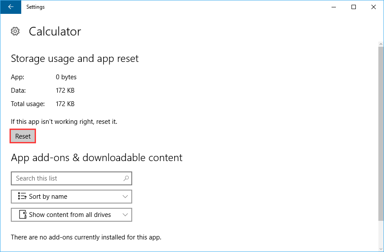
Task: Click the chevron on Sort by name
Action: (125, 197)
